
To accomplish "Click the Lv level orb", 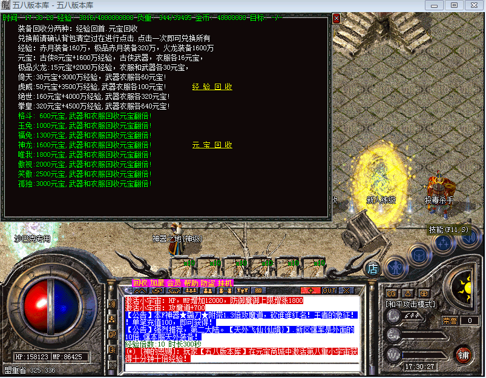I will click(x=393, y=316).
